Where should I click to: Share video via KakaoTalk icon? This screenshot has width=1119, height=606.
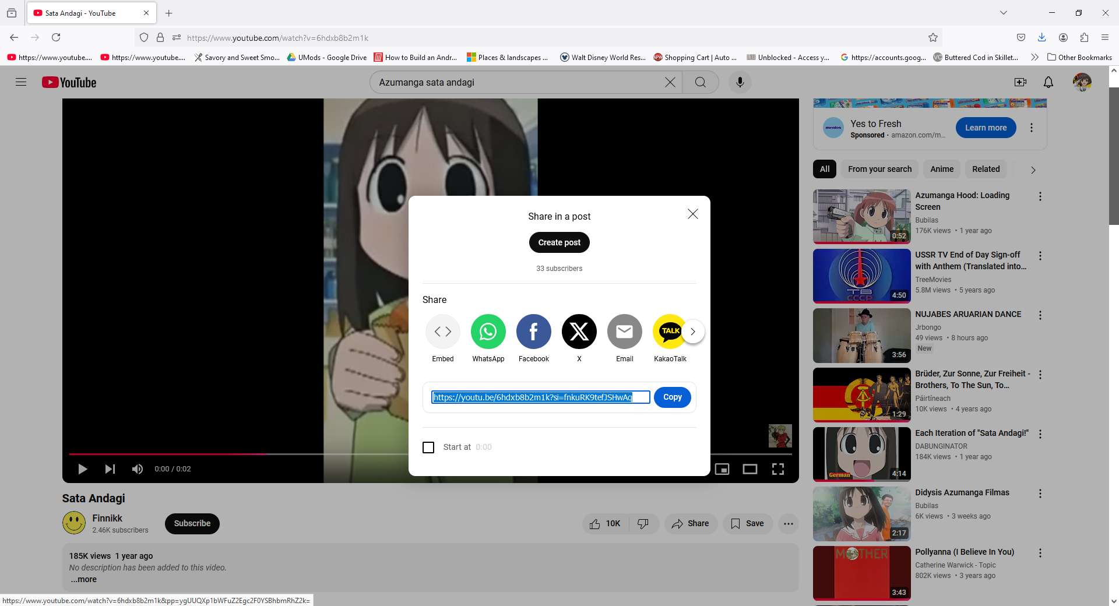click(x=669, y=332)
